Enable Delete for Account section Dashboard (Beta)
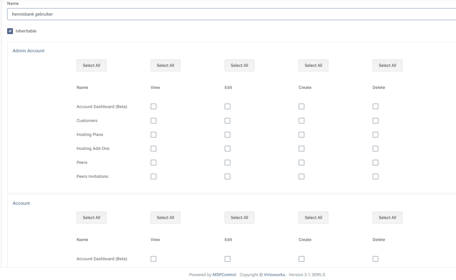 [376, 259]
